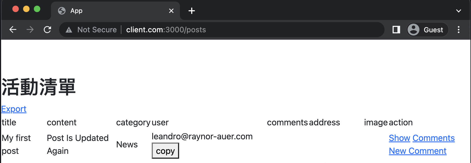
Task: Open a new browser tab
Action: 192,11
